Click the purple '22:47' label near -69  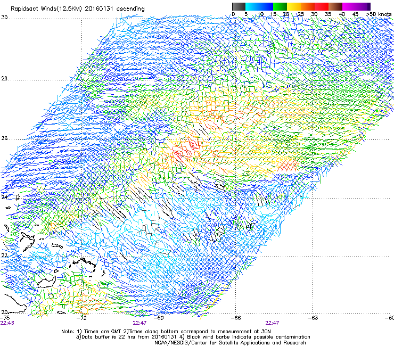[x=139, y=323]
